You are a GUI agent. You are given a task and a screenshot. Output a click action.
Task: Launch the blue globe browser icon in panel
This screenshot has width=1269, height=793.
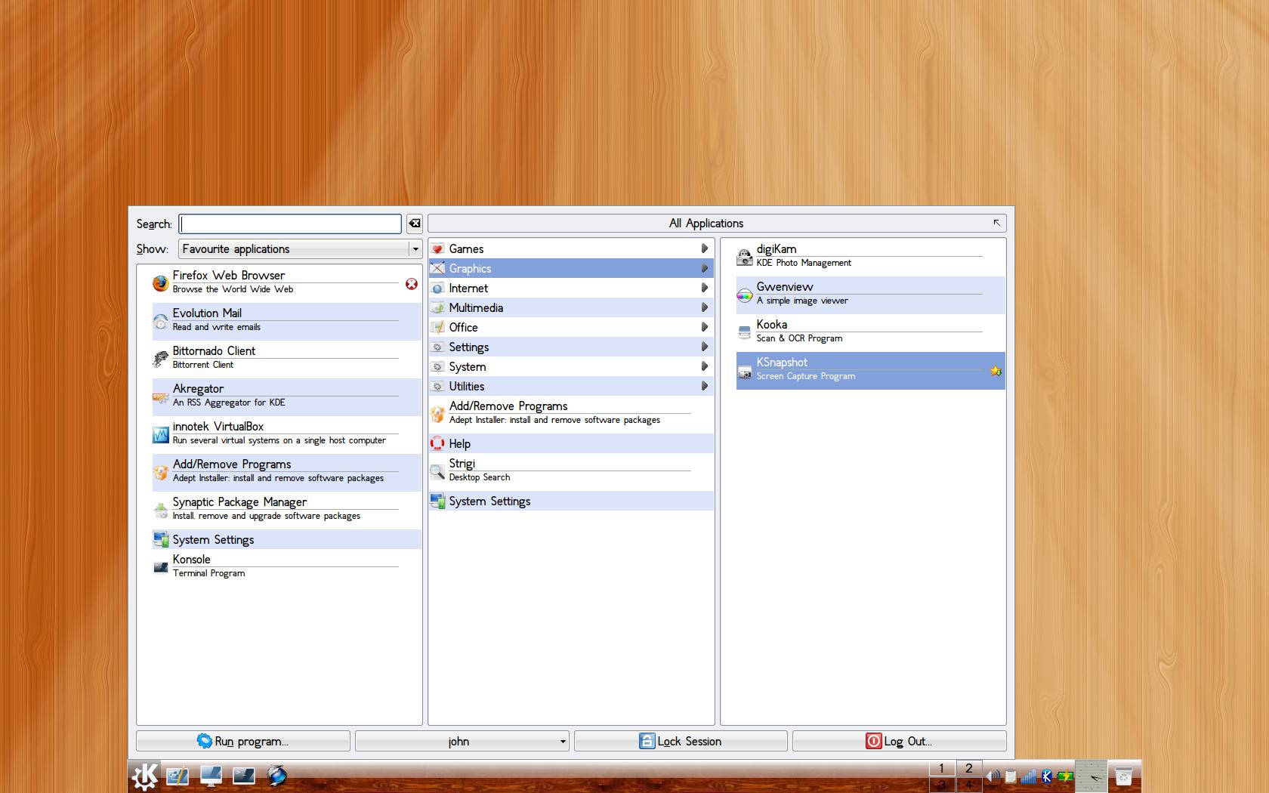277,776
